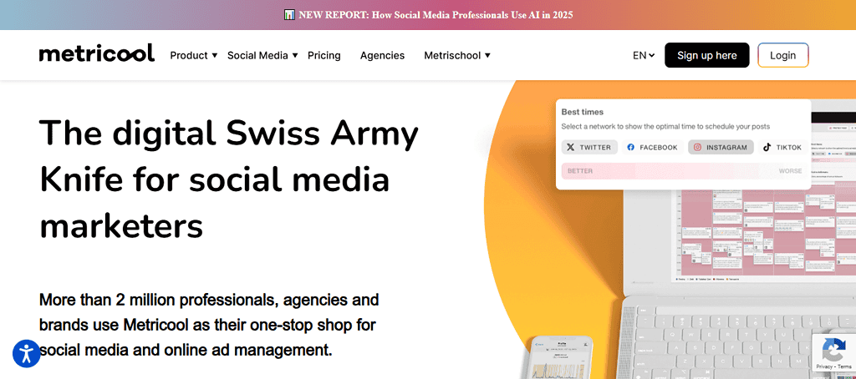The width and height of the screenshot is (856, 379).
Task: Select the Facebook logo icon
Action: point(630,147)
